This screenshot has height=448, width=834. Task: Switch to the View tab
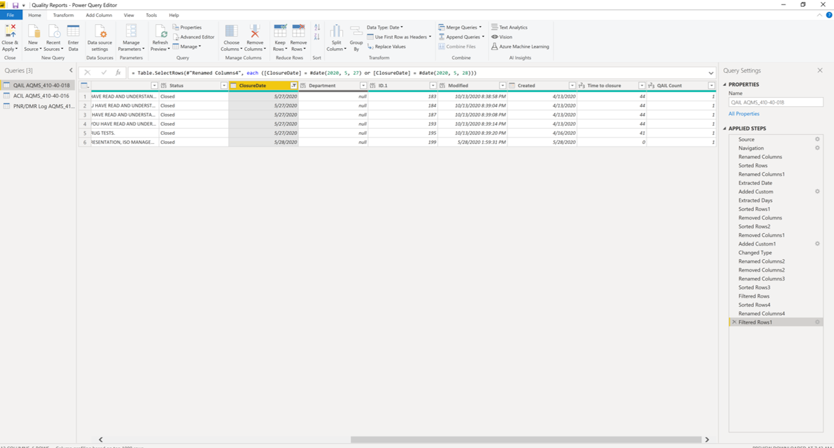129,15
